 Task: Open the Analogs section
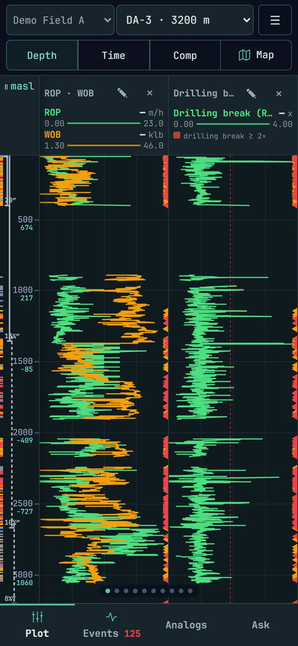coord(186,625)
